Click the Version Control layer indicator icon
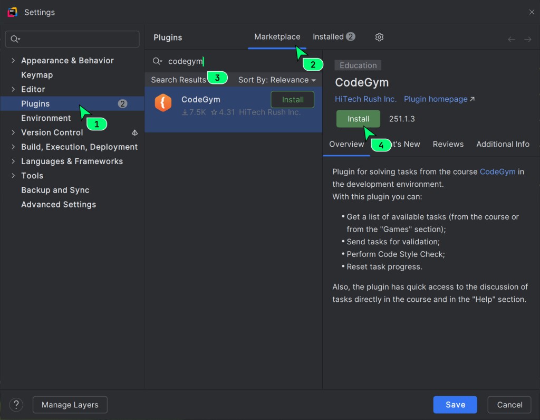This screenshot has width=540, height=420. [x=134, y=132]
